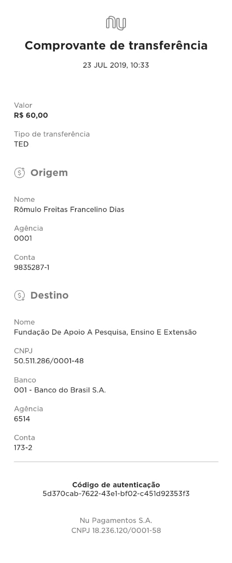Click destination agência 6514
Screen dimensions: 232x563
point(22,419)
